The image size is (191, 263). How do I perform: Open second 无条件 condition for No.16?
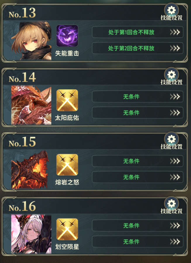(138, 241)
